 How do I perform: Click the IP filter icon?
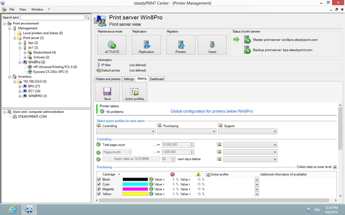click(x=99, y=65)
